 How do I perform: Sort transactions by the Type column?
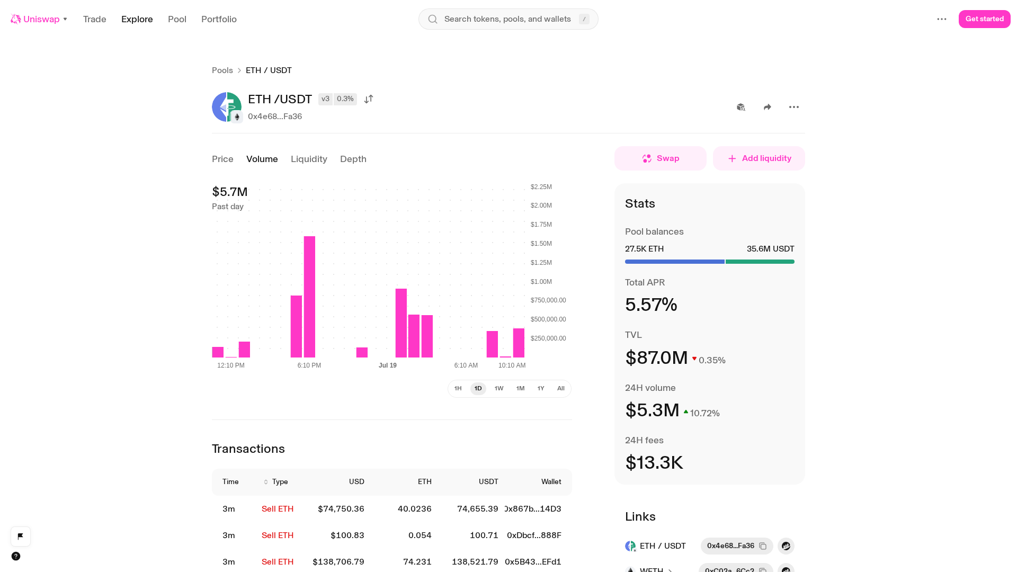coord(276,482)
